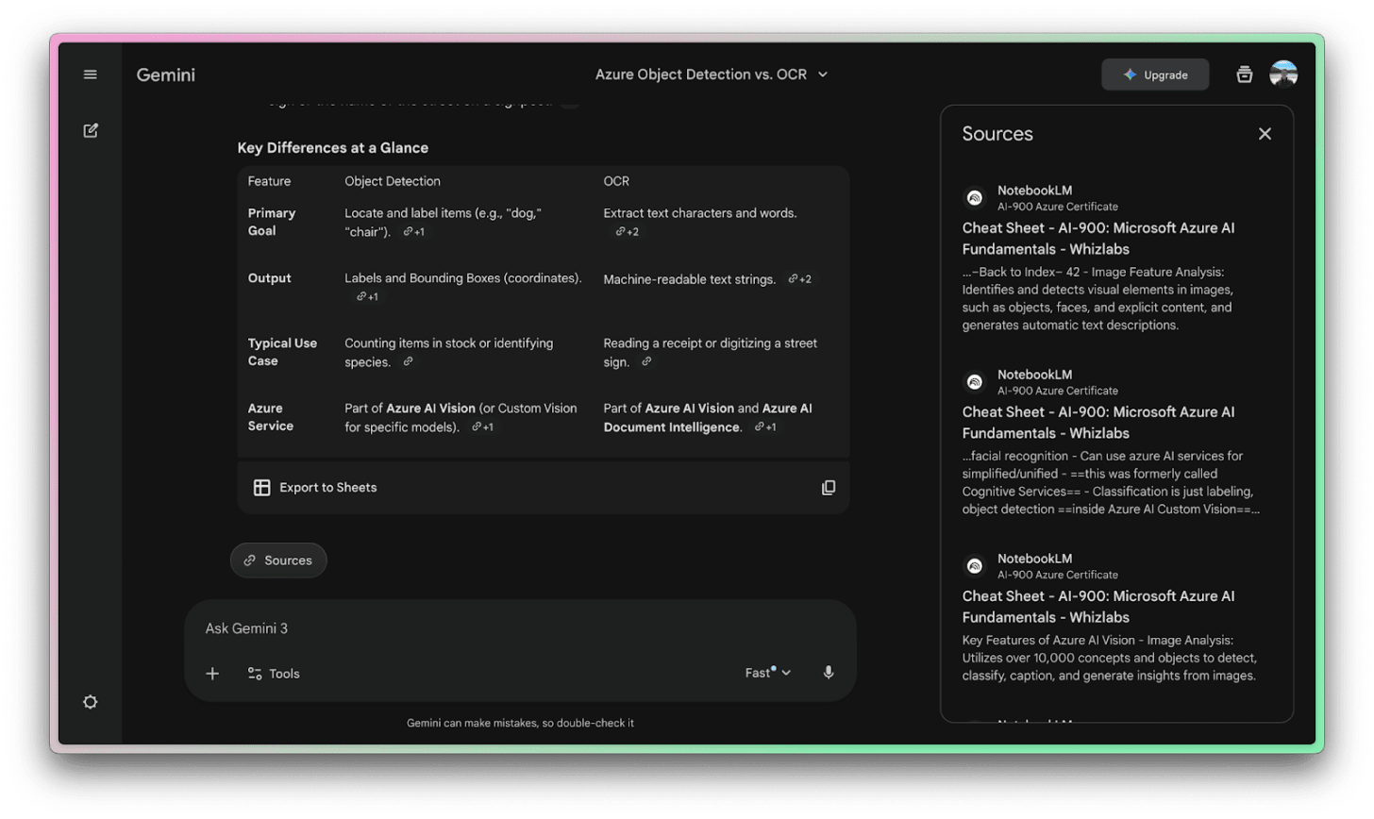This screenshot has width=1374, height=819.
Task: Open citation link after street sign text
Action: tap(646, 362)
